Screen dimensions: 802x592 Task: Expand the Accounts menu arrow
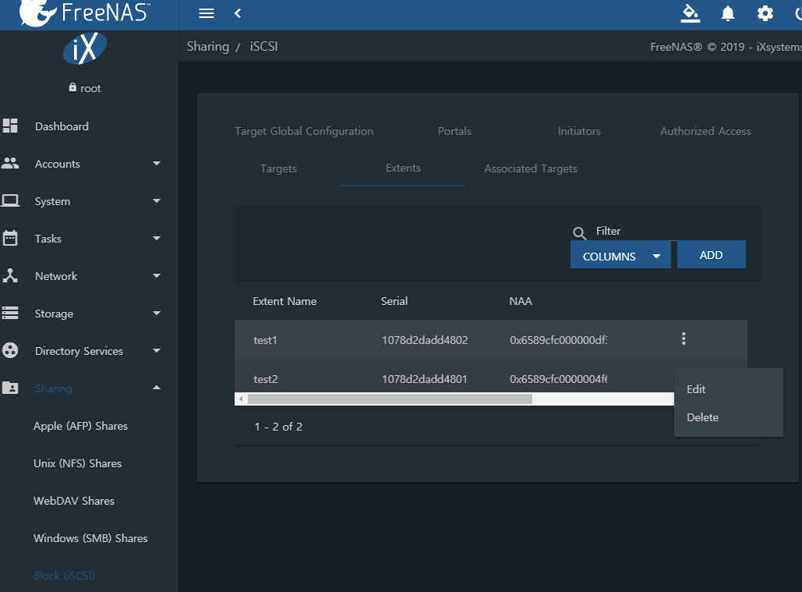(157, 163)
